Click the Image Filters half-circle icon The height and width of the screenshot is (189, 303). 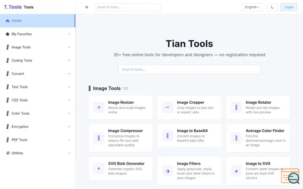click(167, 171)
